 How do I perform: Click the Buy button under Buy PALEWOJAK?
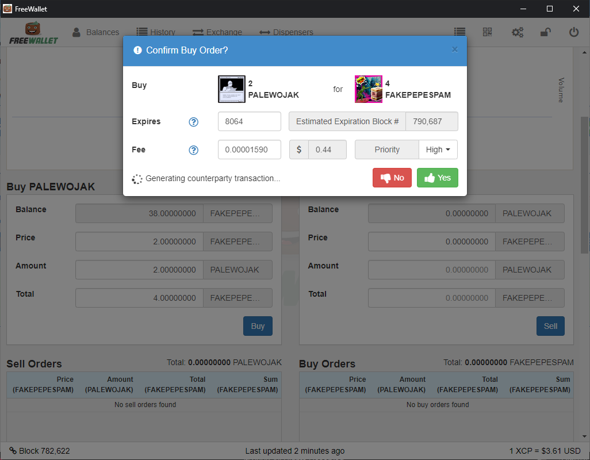tap(258, 326)
